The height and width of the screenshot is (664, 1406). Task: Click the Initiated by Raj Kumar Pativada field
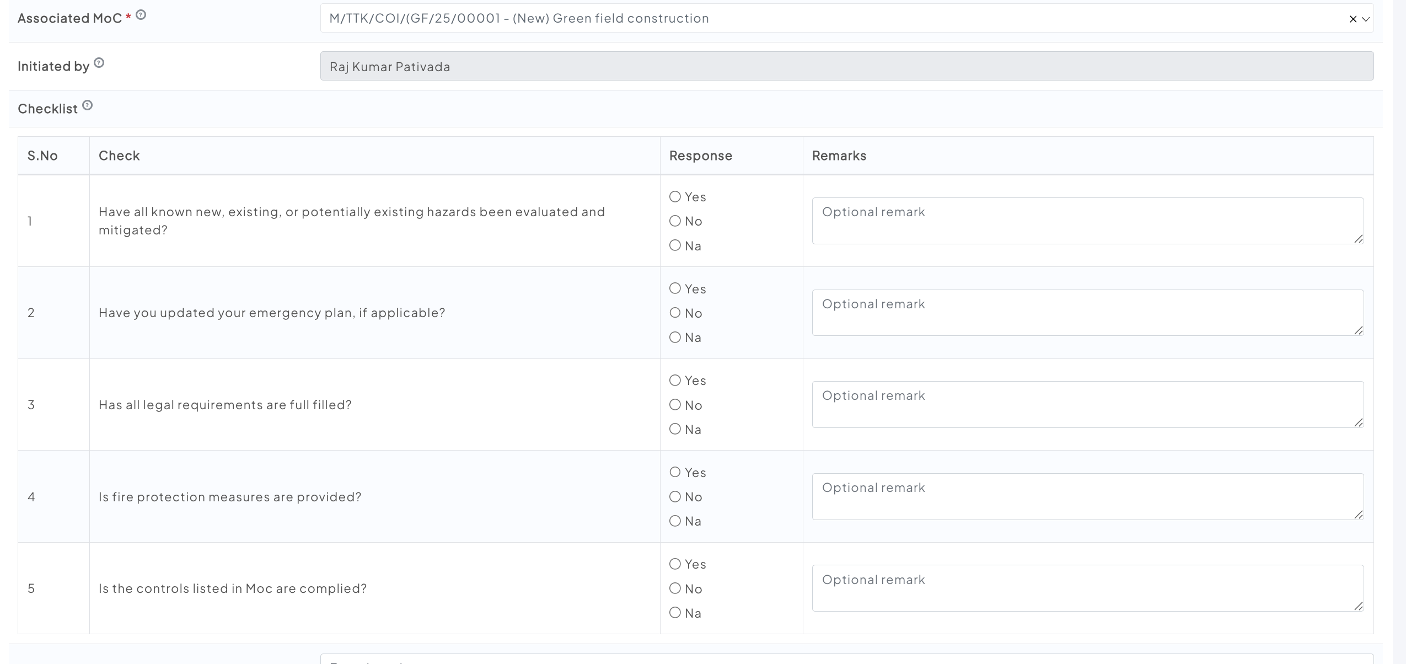click(x=846, y=66)
